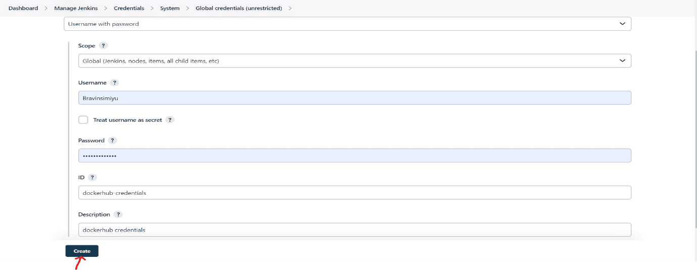
Task: Click into the masked Password field
Action: point(354,155)
